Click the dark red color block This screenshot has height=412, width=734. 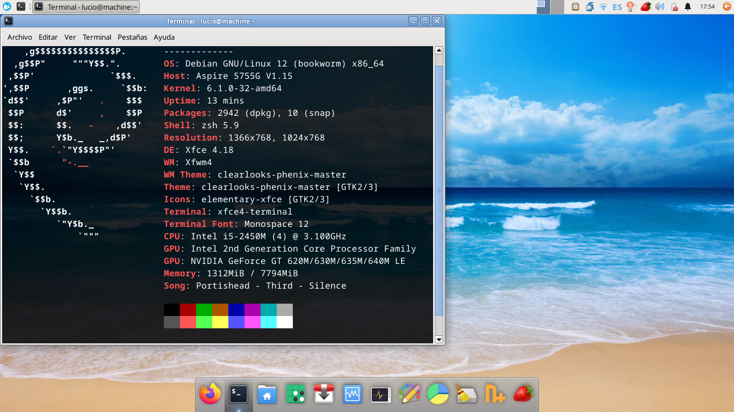click(x=188, y=310)
